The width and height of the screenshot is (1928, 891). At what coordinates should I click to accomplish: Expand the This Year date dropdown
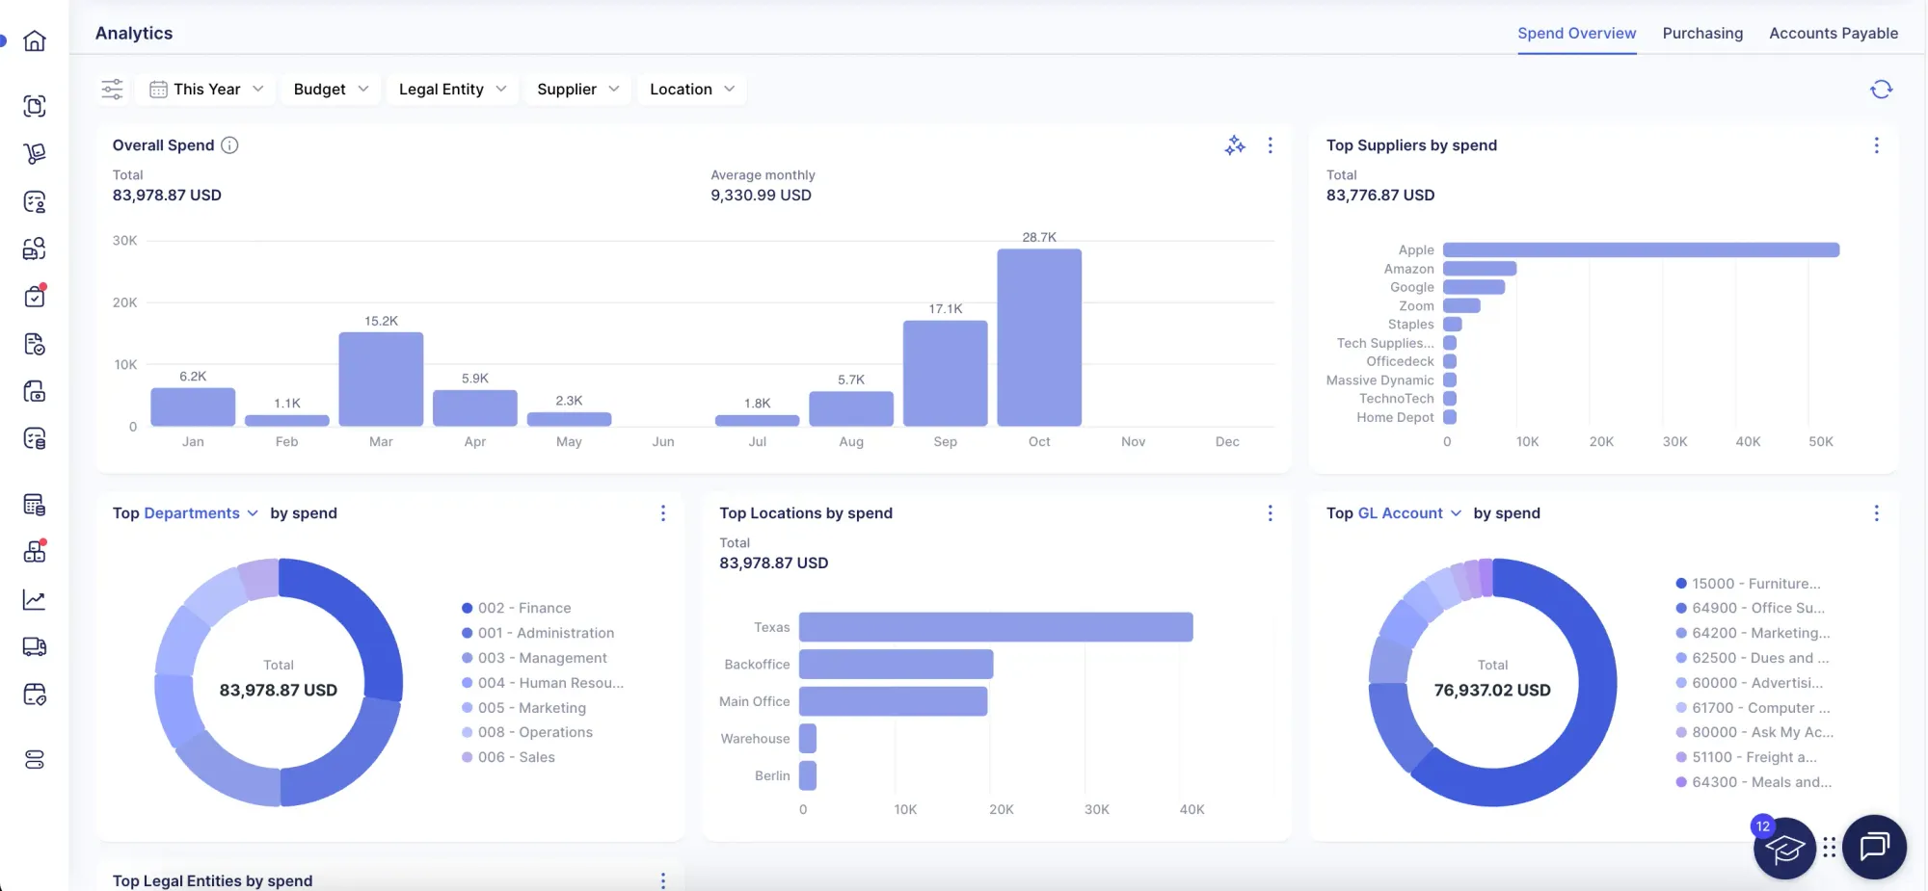click(206, 90)
